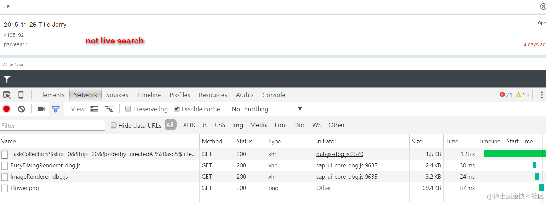Viewport: 546px width, 202px height.
Task: Open task 2015-11-26 Title Jerry
Action: 35,25
